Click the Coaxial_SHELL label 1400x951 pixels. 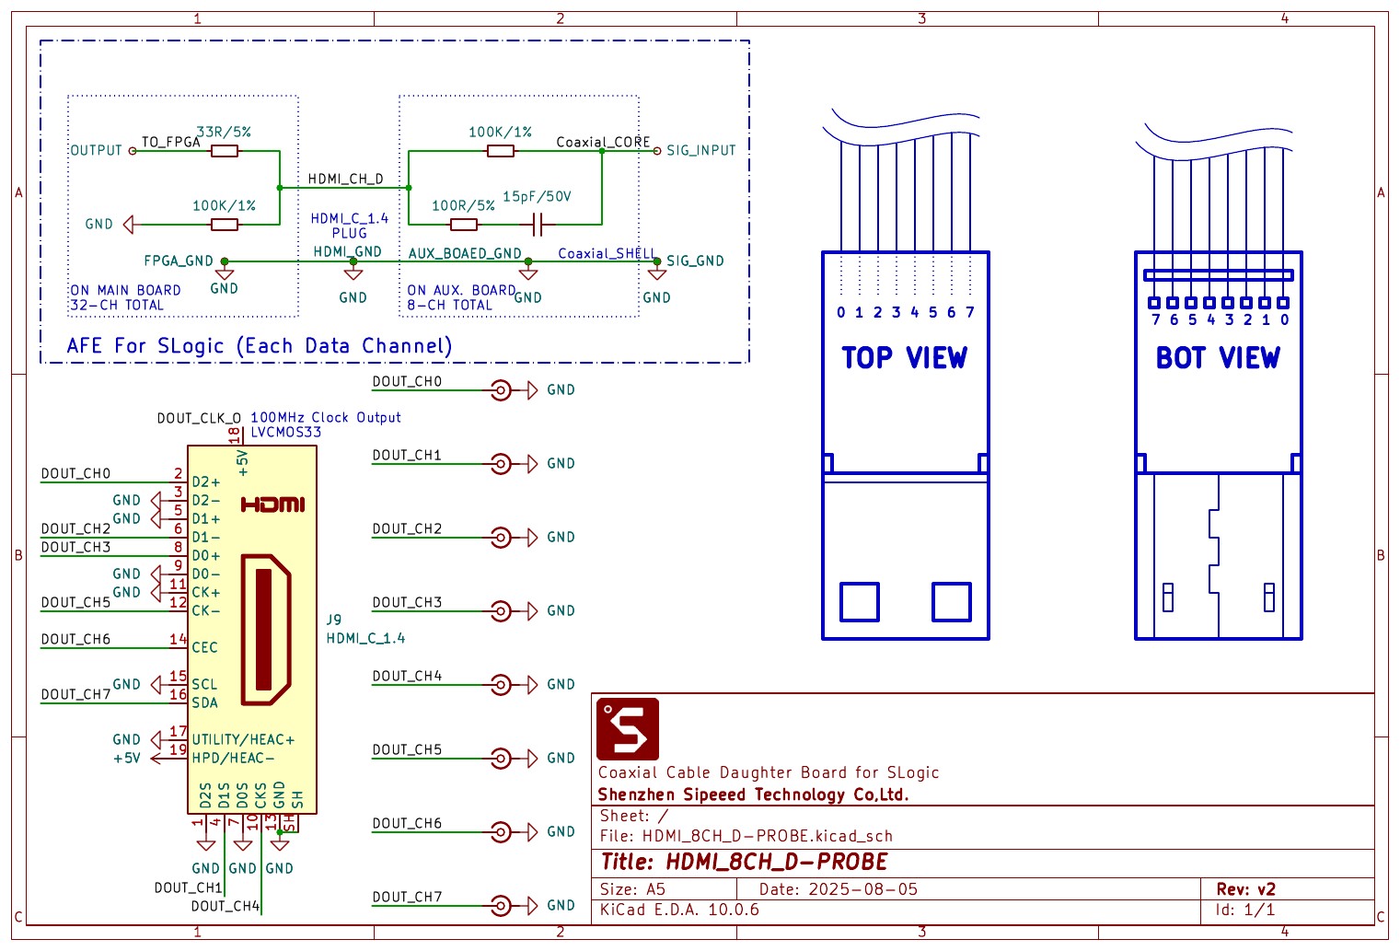click(x=607, y=253)
